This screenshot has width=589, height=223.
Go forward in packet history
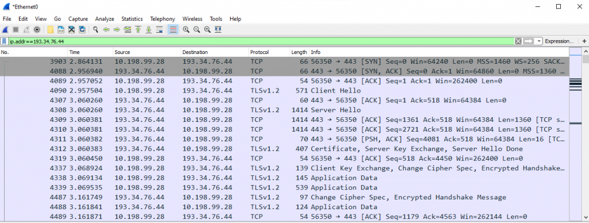tap(117, 30)
